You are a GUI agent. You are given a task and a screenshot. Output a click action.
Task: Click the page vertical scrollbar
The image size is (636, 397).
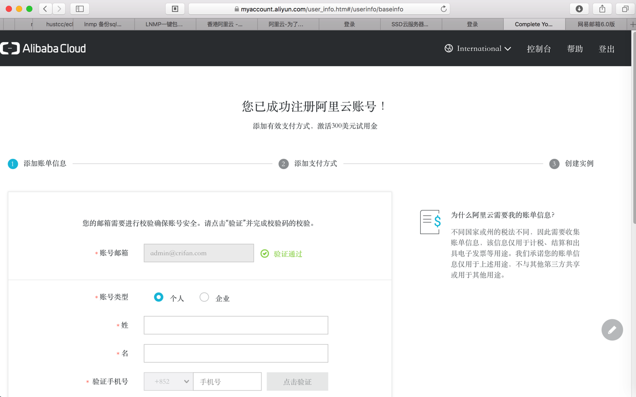coord(634,128)
